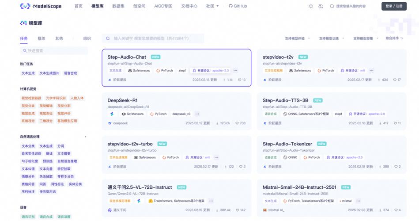Focus the model keyword search field

[x=153, y=38]
